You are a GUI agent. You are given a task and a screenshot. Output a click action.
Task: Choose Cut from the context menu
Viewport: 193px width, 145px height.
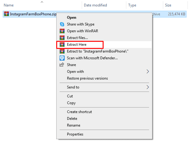[70, 96]
